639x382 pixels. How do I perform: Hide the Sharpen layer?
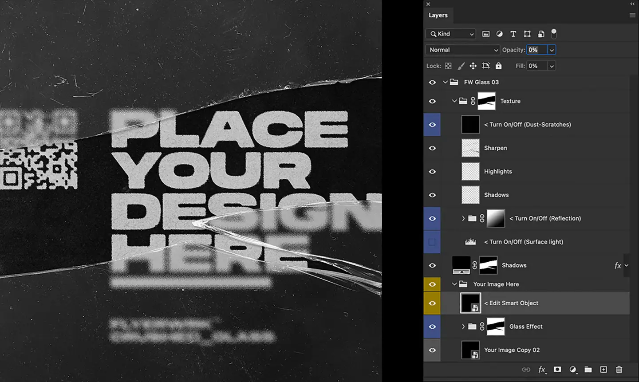pyautogui.click(x=432, y=148)
